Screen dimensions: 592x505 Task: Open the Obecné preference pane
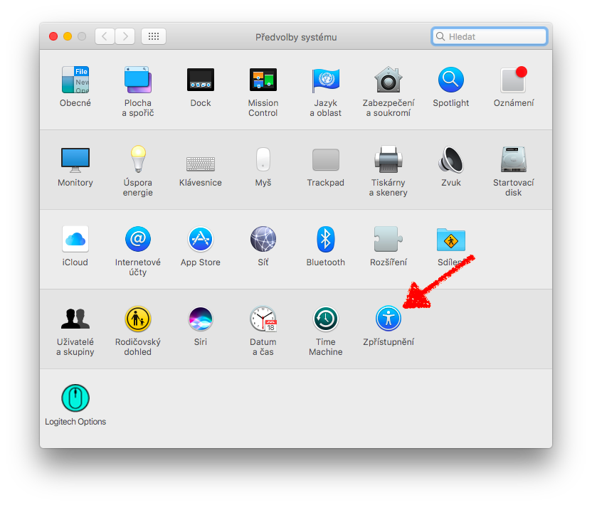(75, 80)
